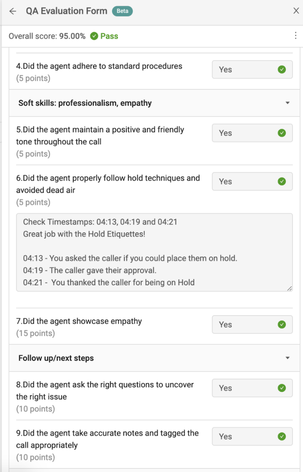Click the checkmark on question 9's Yes answer
Screen dimensions: 303x472
[282, 436]
